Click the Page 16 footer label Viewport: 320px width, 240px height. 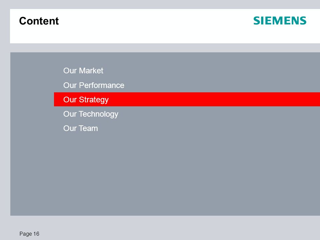click(29, 234)
